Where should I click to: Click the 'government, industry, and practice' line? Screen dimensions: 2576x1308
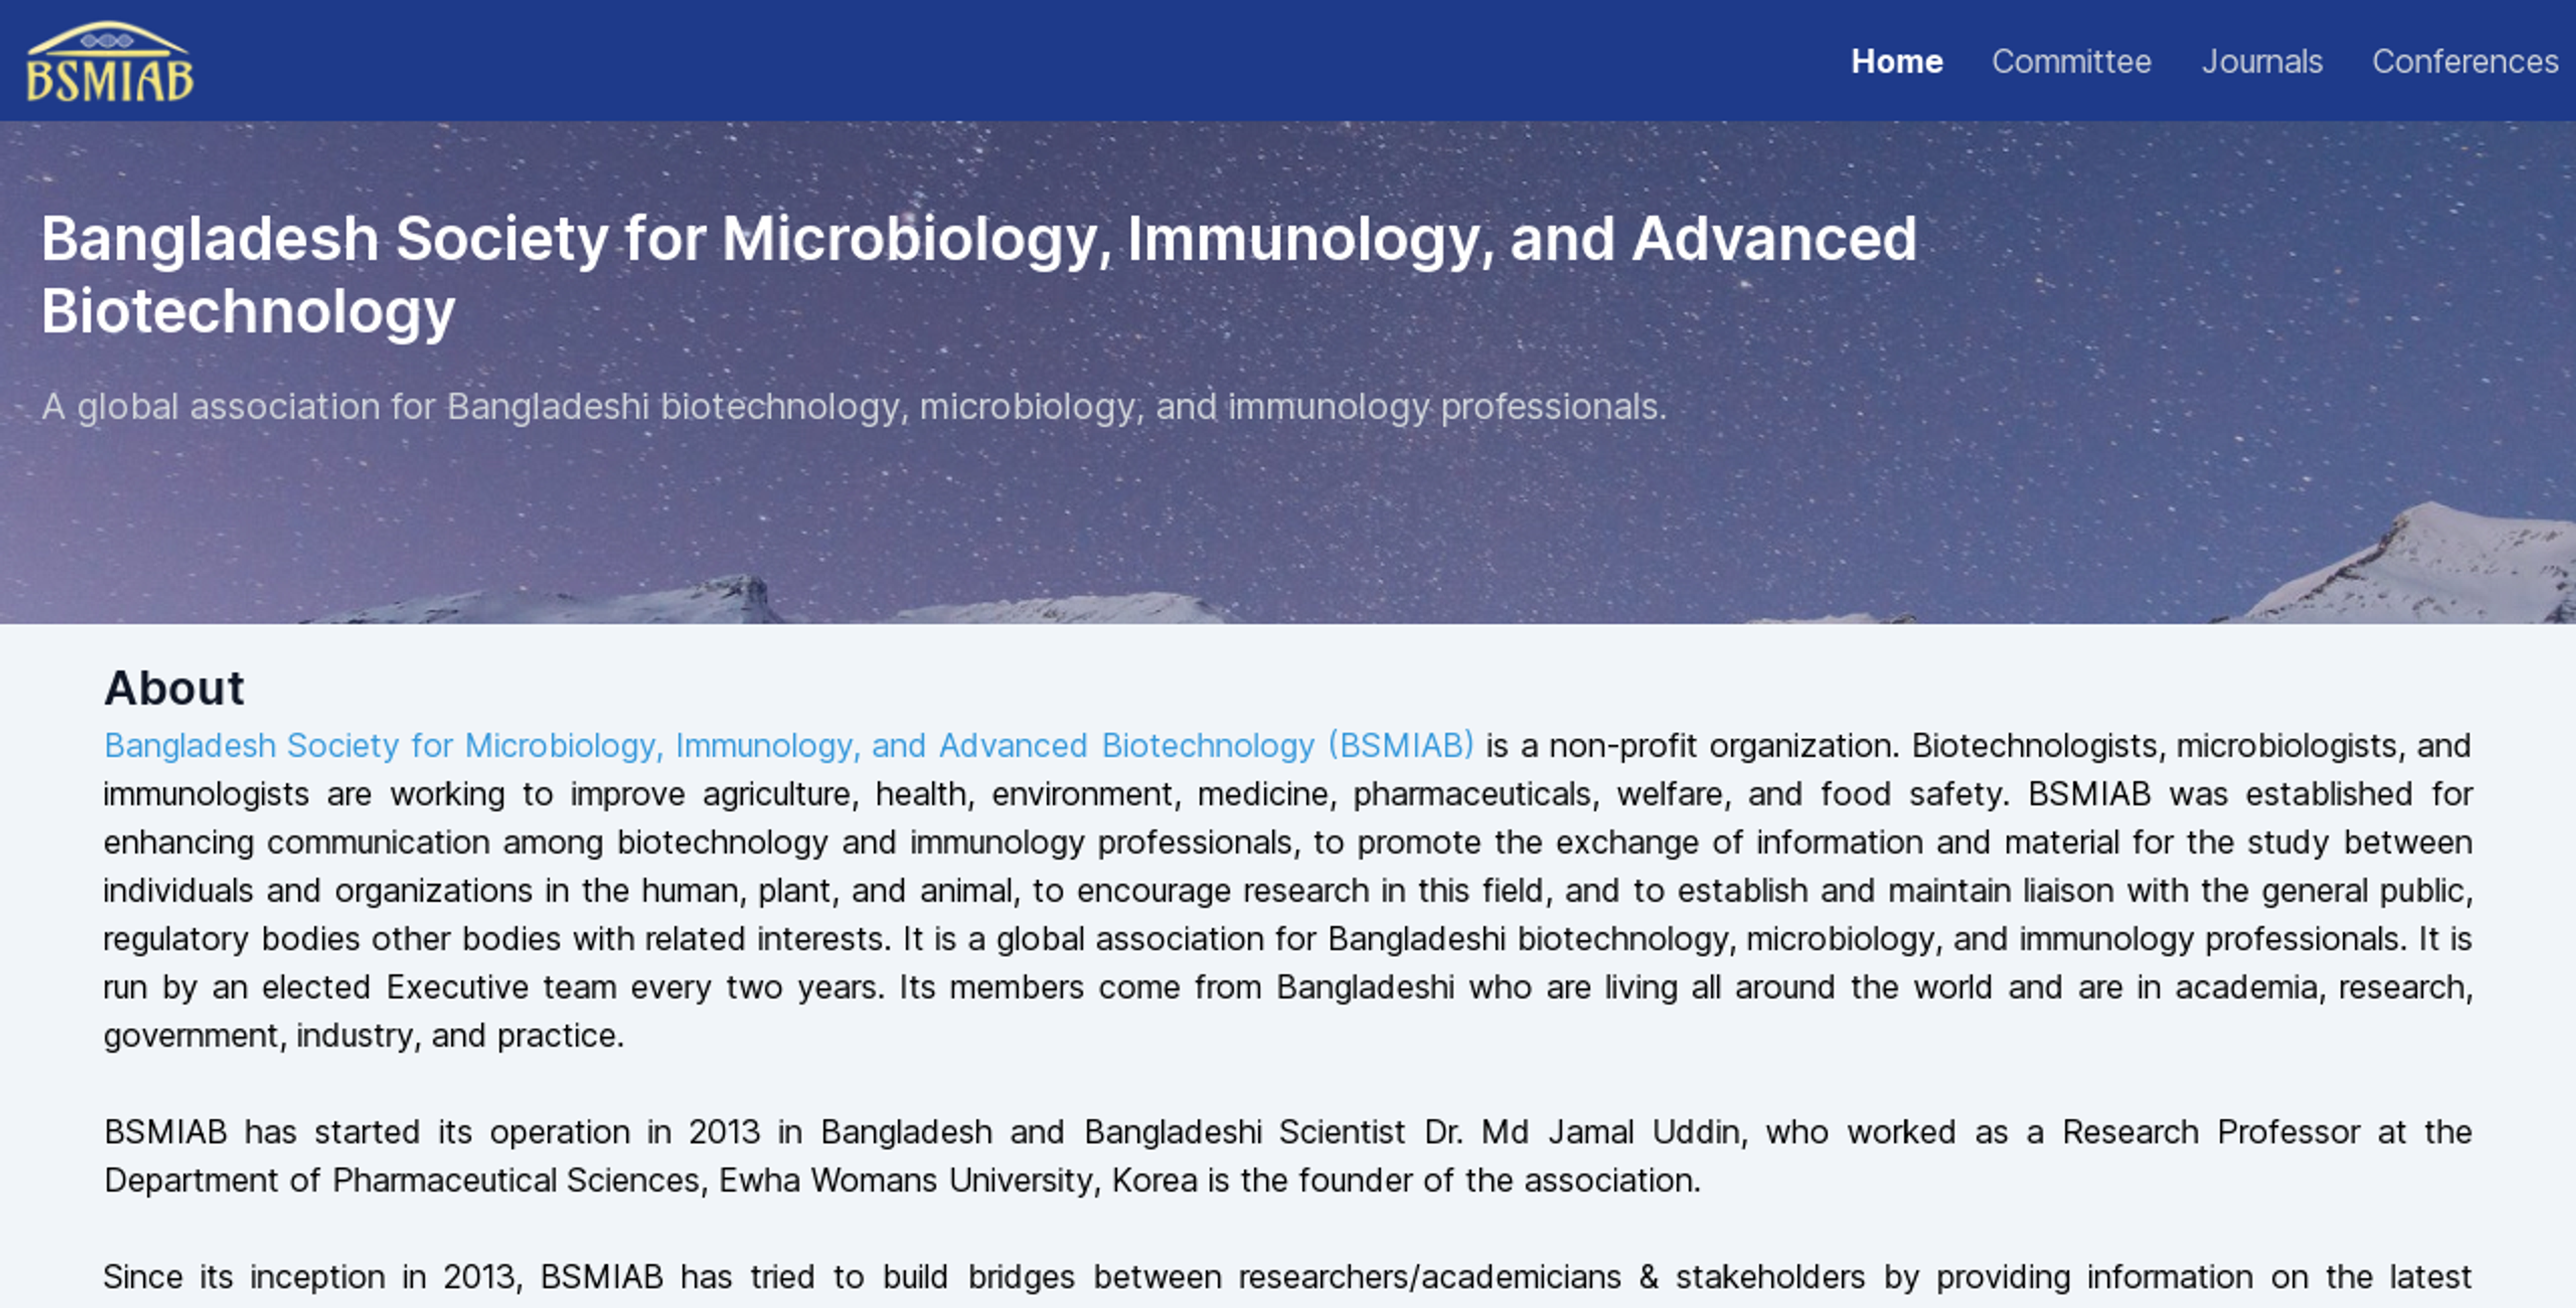point(364,1035)
